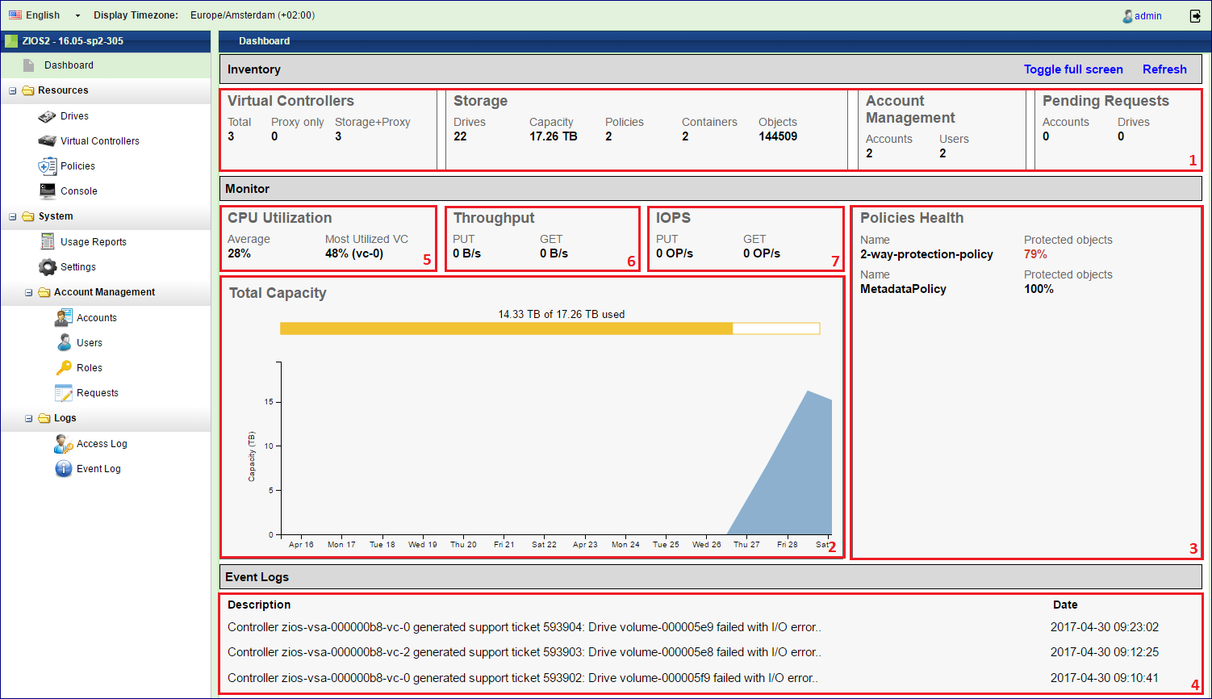Image resolution: width=1212 pixels, height=699 pixels.
Task: Click the Resources folder icon
Action: (x=28, y=90)
